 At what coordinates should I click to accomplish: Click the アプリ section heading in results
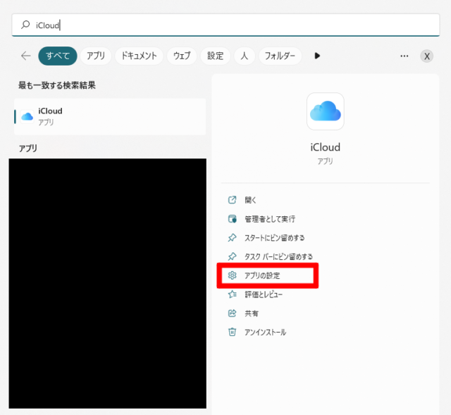point(28,149)
